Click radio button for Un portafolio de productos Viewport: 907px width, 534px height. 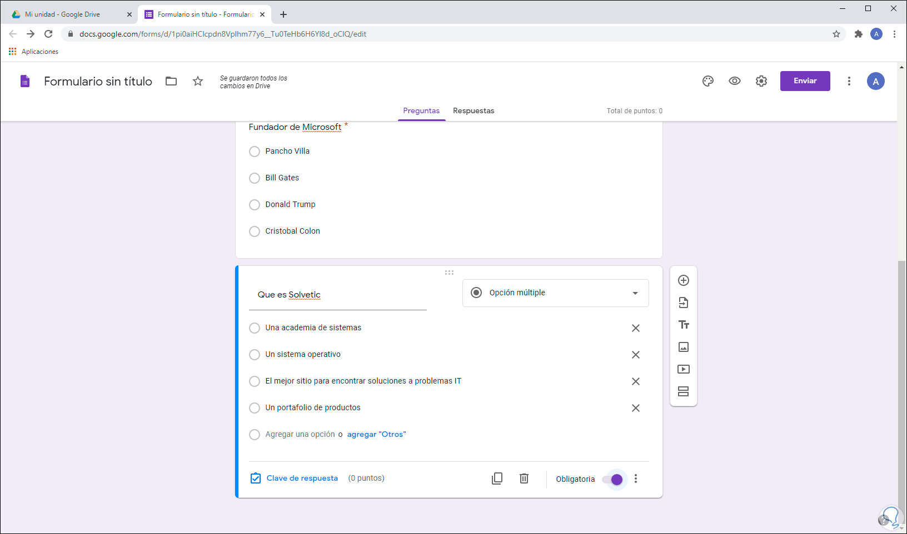click(x=255, y=408)
